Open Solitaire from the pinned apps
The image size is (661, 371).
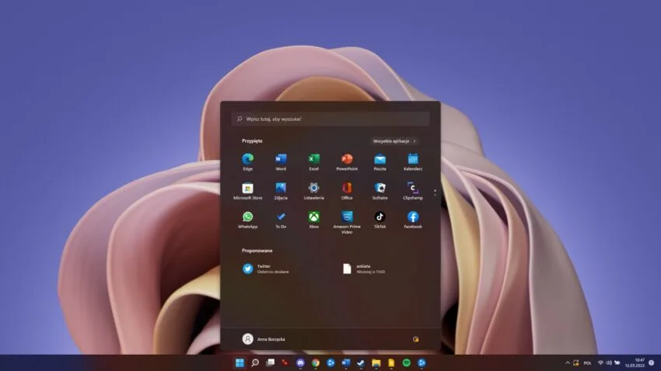pyautogui.click(x=379, y=191)
